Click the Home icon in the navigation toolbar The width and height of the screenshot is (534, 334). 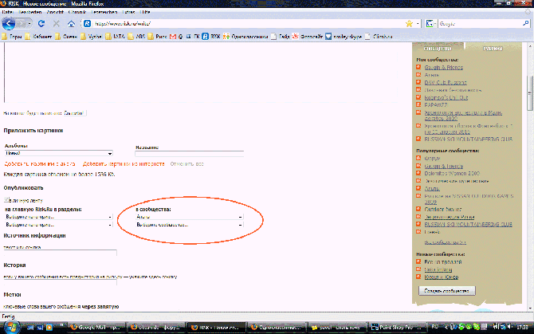69,24
